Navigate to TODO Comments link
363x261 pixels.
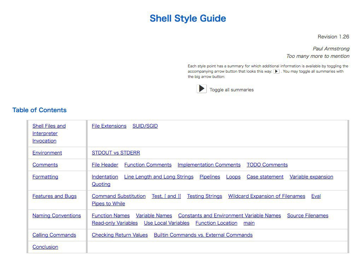[x=267, y=165]
